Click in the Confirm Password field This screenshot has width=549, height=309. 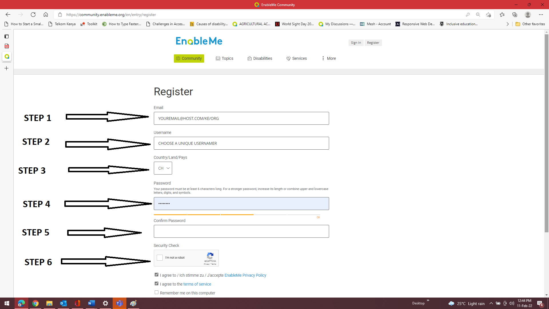pos(241,231)
